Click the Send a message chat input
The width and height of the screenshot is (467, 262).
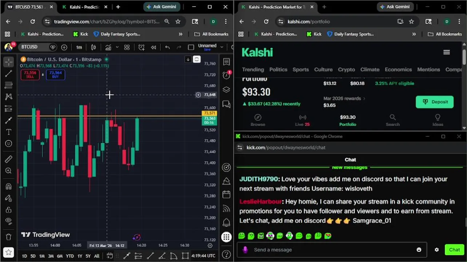332,250
